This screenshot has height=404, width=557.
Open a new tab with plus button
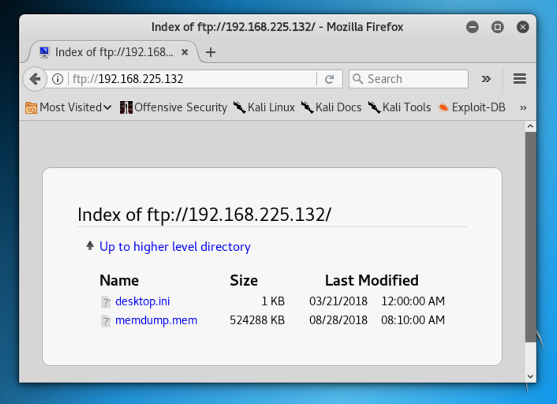[x=210, y=53]
